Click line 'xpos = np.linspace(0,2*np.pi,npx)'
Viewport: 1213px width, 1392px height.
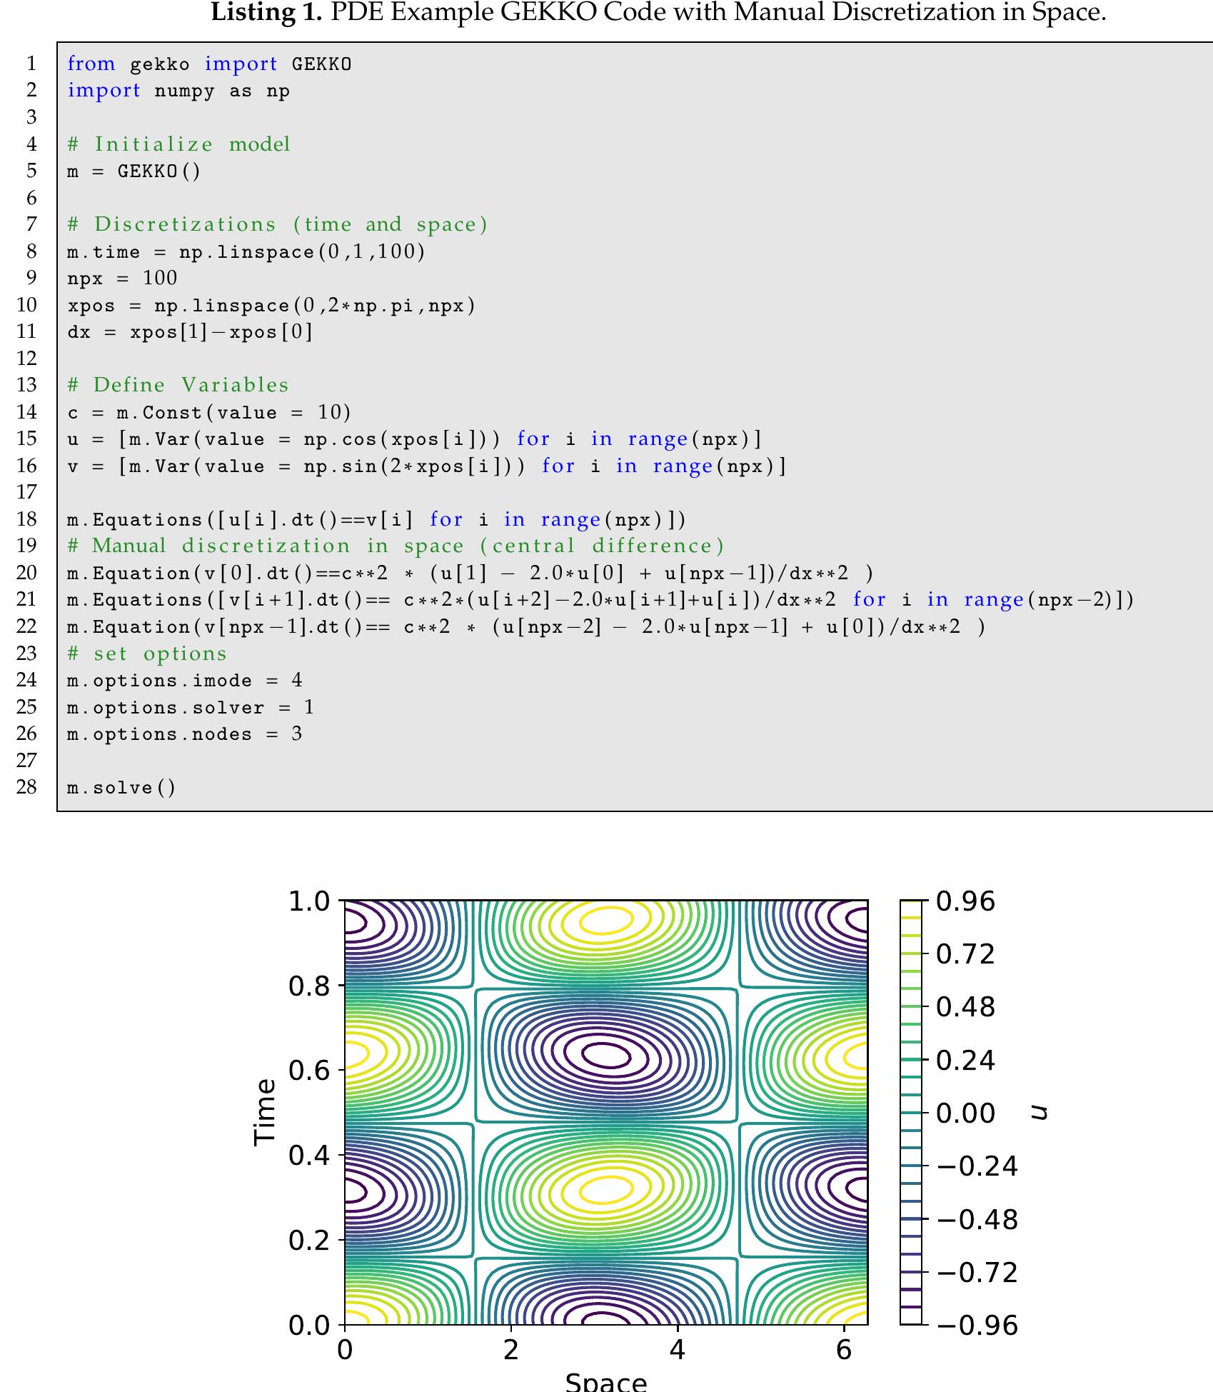[x=271, y=306]
